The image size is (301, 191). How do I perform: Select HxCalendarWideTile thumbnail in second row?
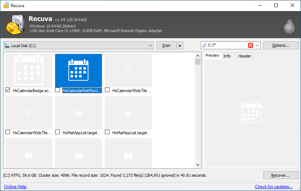click(29, 113)
